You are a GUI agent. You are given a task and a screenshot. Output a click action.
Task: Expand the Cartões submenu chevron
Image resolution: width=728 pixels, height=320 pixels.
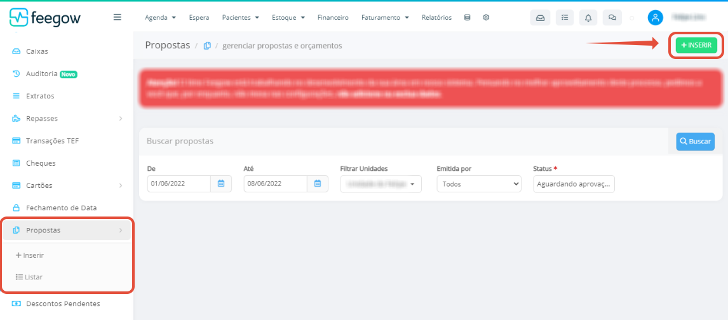click(x=121, y=185)
